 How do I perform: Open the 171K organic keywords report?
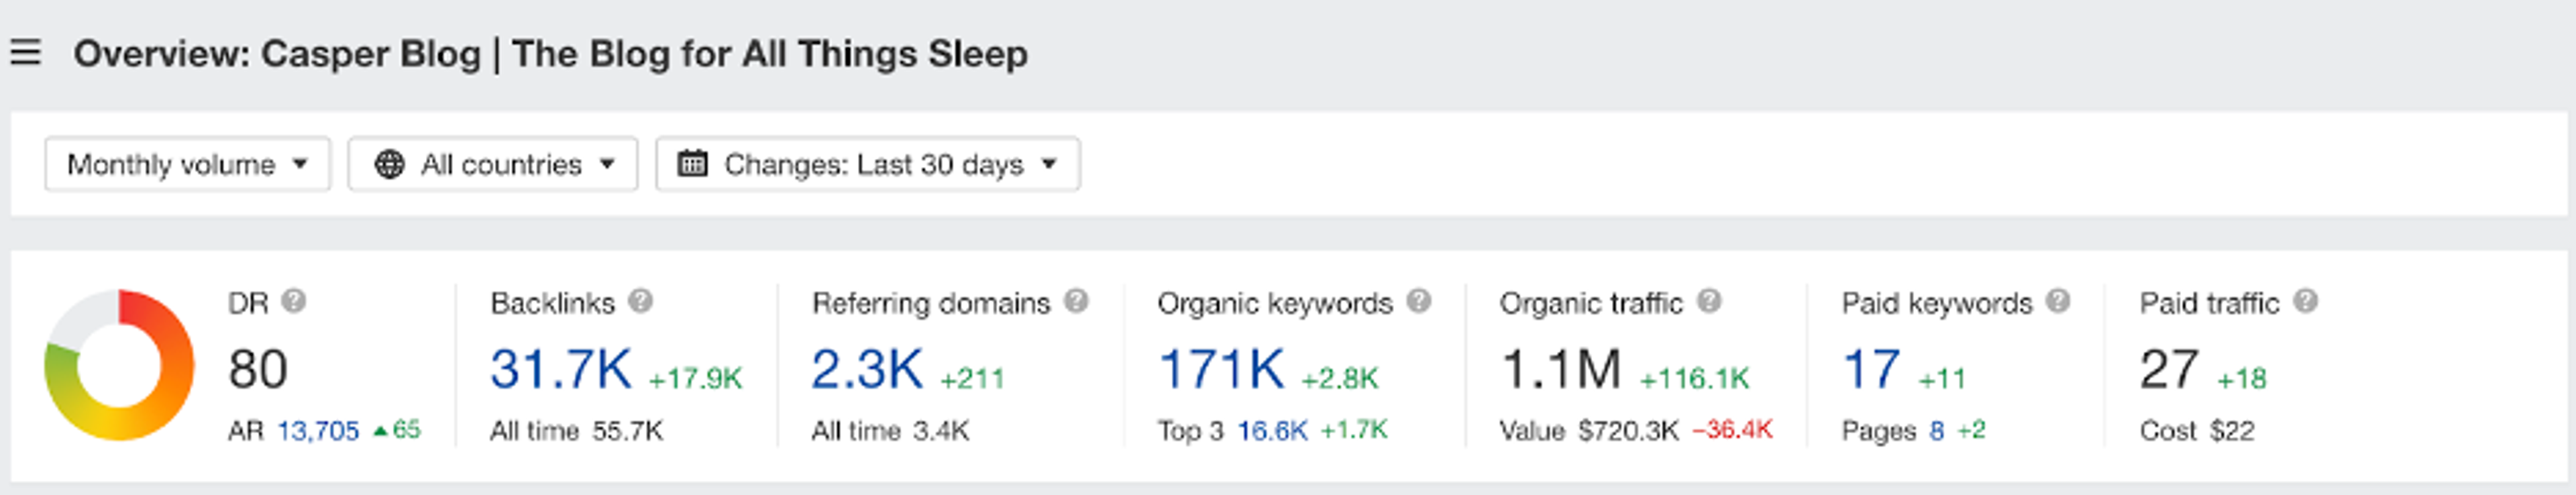(x=1221, y=369)
